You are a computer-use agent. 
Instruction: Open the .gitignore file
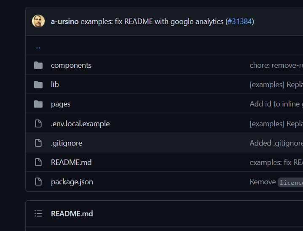point(67,143)
